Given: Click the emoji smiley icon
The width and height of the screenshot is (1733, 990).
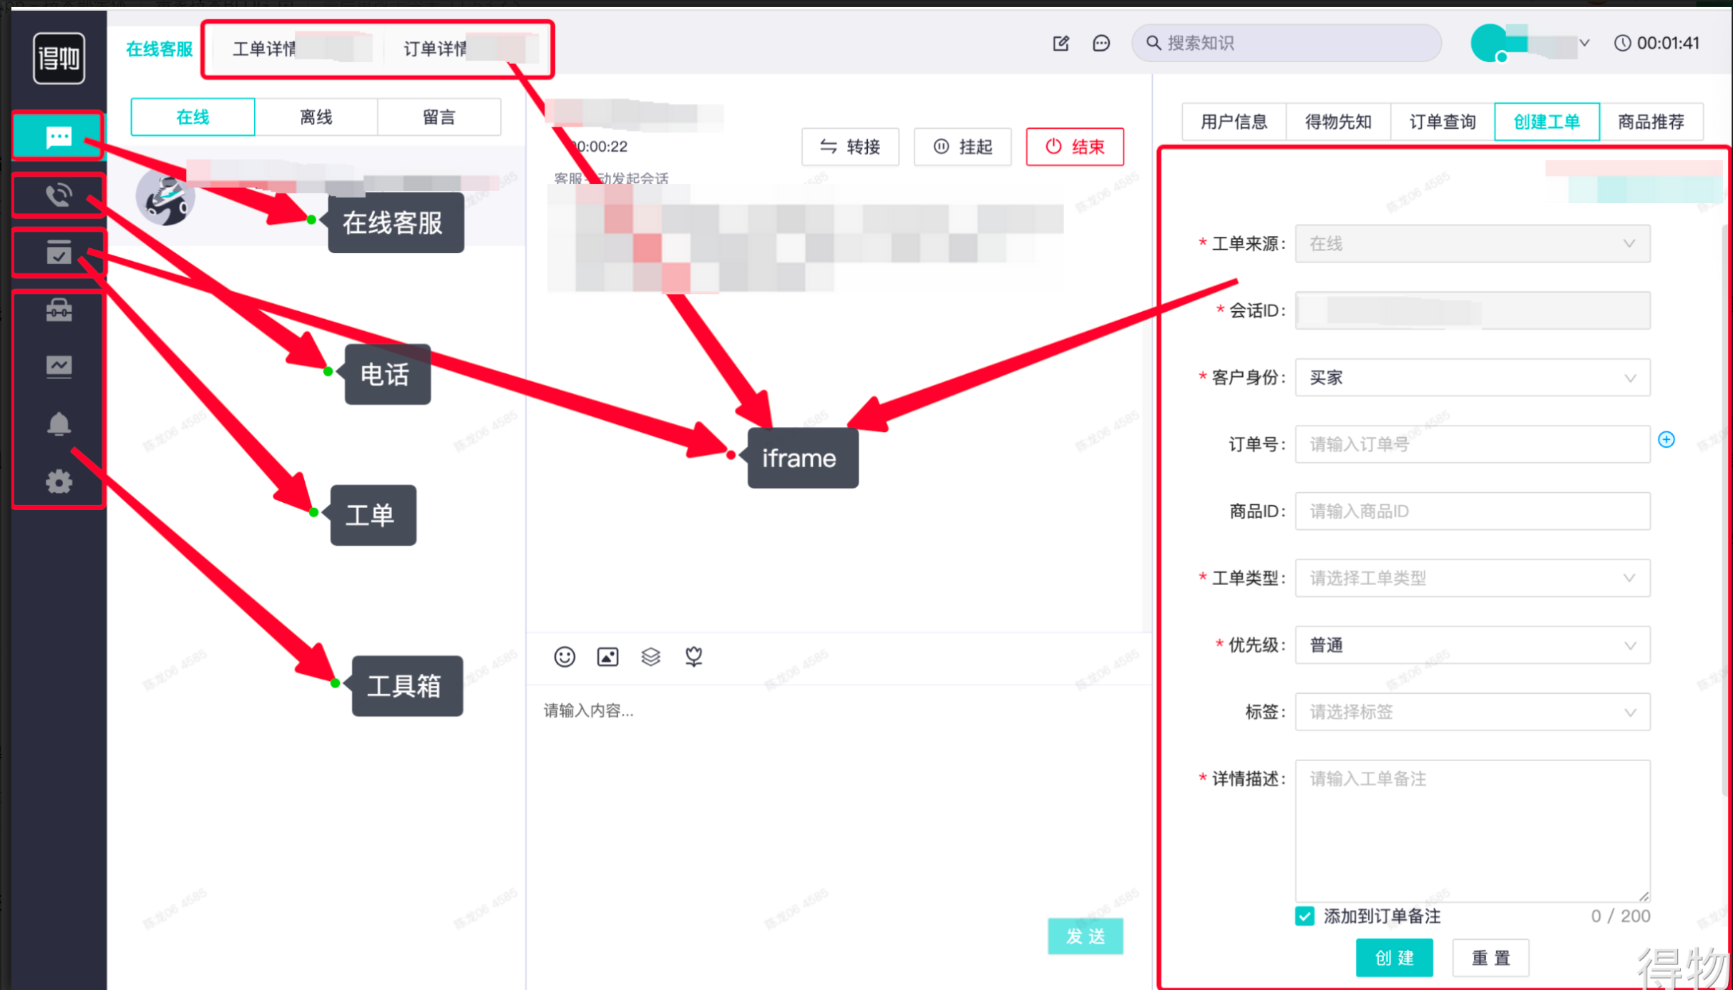Looking at the screenshot, I should [x=564, y=657].
